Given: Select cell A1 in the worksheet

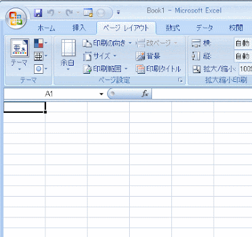Looking at the screenshot, I should [25, 107].
